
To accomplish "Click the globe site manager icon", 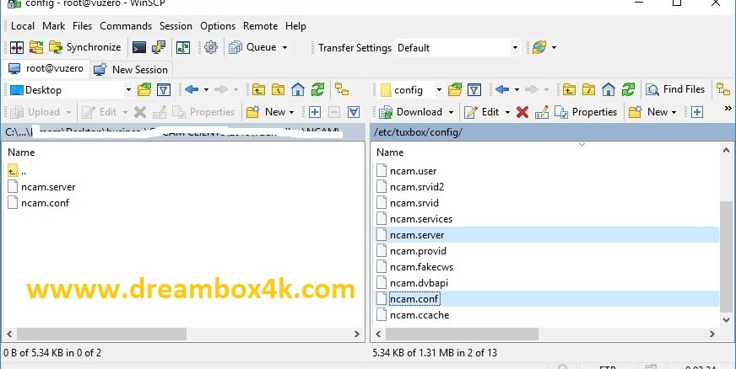I will [539, 47].
